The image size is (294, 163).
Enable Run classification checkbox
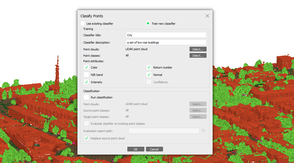[x=86, y=97]
